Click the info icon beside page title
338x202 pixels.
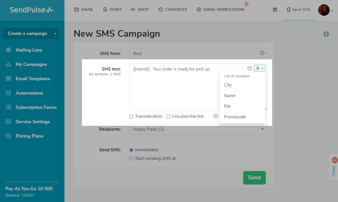tap(326, 34)
